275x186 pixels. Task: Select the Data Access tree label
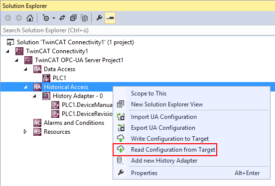click(x=59, y=69)
